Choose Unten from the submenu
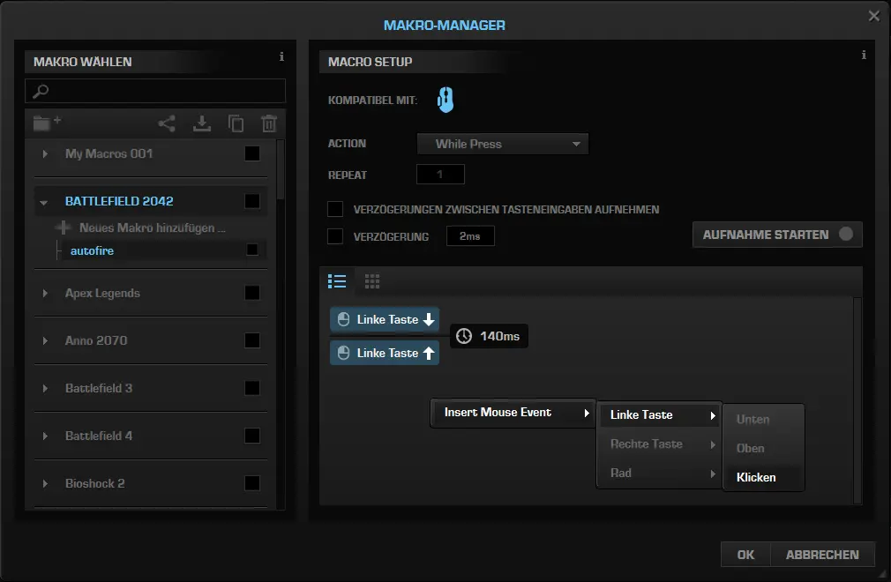 [763, 420]
